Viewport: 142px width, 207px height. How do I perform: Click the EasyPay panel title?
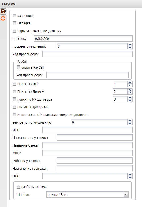pos(9,4)
